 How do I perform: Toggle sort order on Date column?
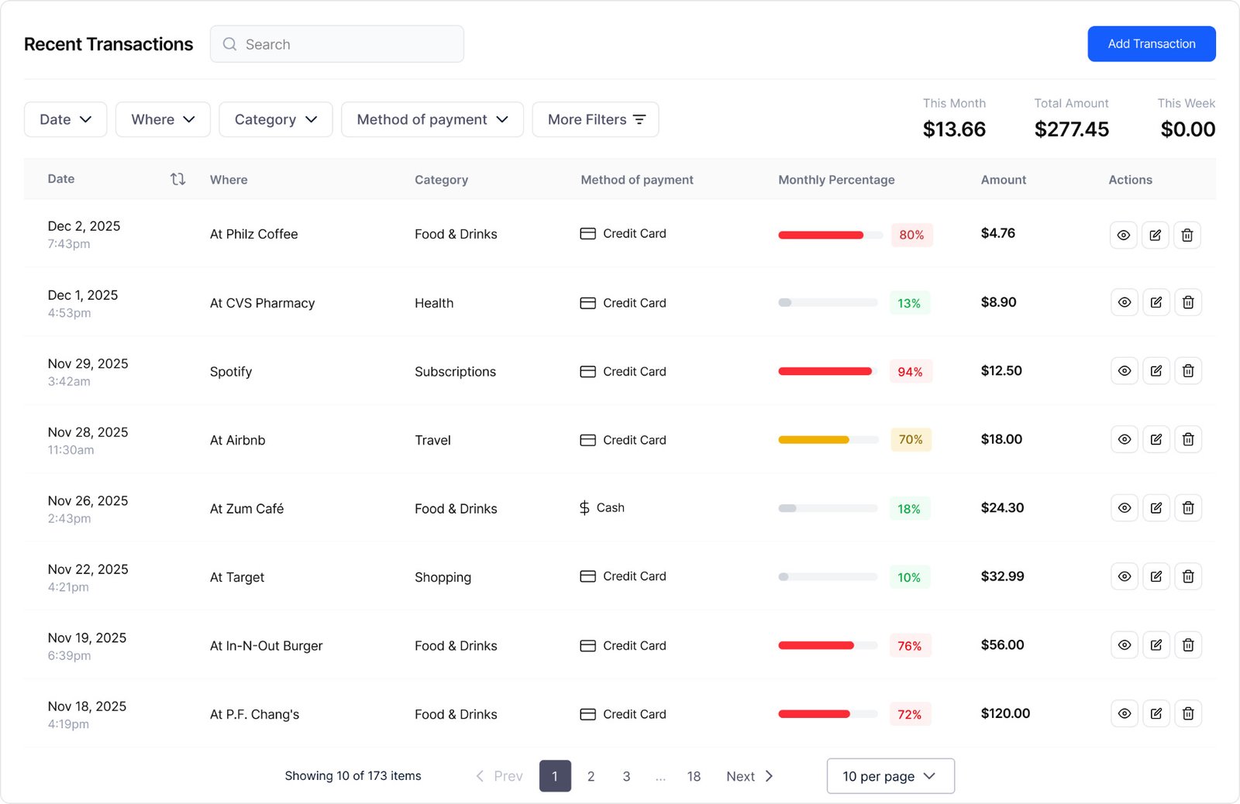pyautogui.click(x=177, y=179)
